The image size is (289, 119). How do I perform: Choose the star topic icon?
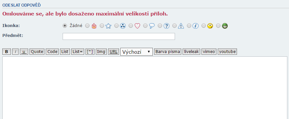click(108, 26)
